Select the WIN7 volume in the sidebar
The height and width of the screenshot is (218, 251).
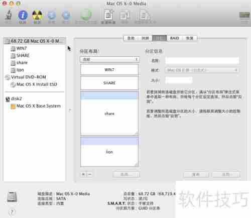pos(22,48)
